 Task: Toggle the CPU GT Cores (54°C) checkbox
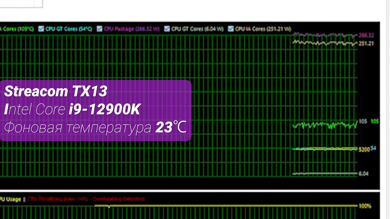pyautogui.click(x=41, y=29)
